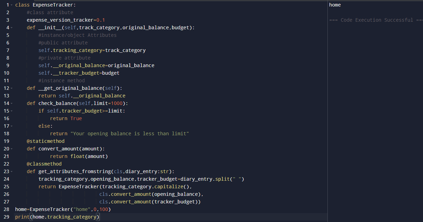The image size is (423, 222).
Task: Collapse the convert_amount fold arrow on line 20
Action: 11,149
